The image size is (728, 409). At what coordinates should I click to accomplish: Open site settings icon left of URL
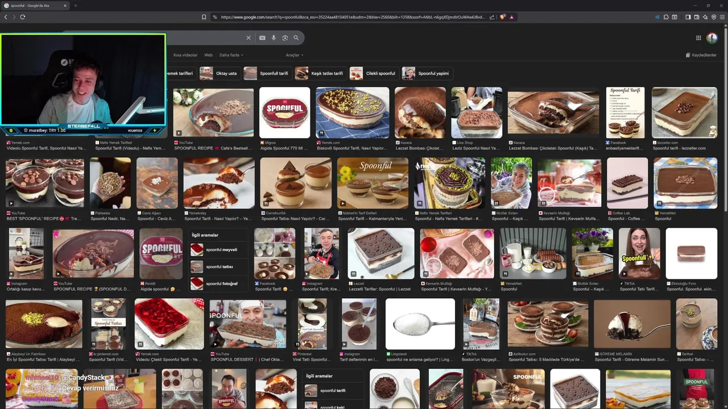tap(215, 17)
